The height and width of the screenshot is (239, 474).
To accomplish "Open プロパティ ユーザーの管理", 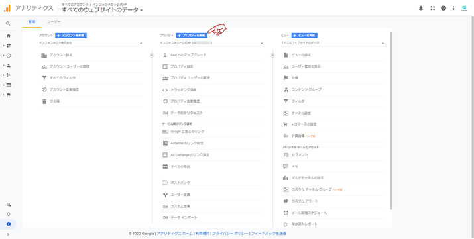I will click(211, 78).
